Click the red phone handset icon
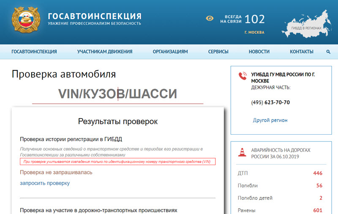Screen dimensions: 338x214 point(243,76)
